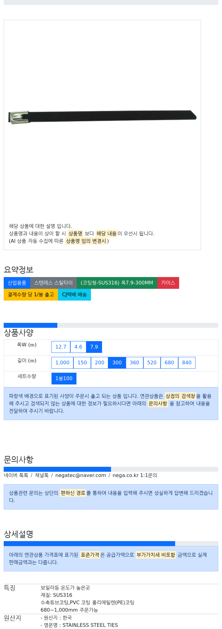Choose the highlighted 300 length
The height and width of the screenshot is (629, 222).
click(117, 363)
